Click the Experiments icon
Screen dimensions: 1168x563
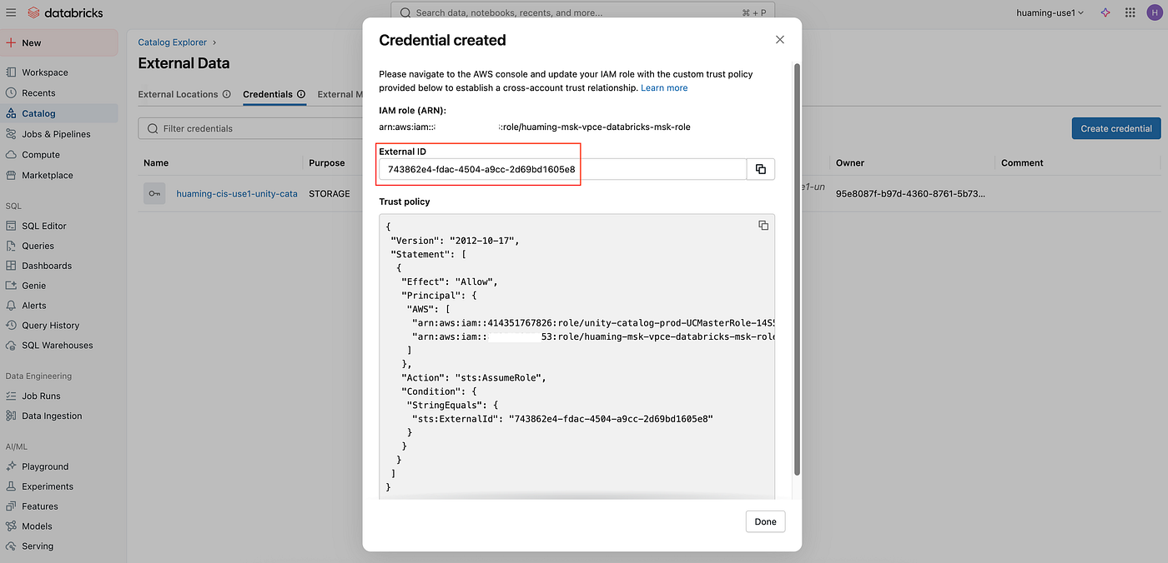coord(12,486)
